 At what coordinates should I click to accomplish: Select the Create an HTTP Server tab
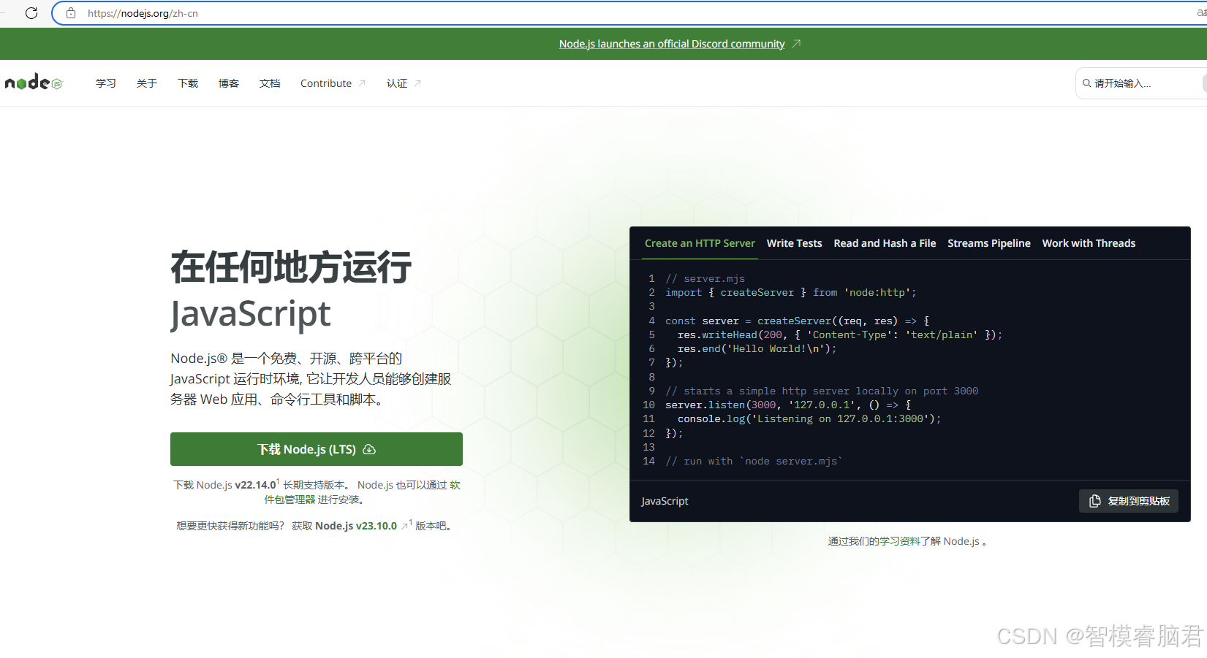[x=700, y=243]
